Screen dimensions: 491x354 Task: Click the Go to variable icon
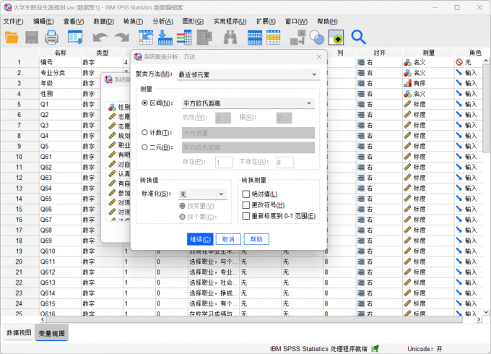coord(165,38)
